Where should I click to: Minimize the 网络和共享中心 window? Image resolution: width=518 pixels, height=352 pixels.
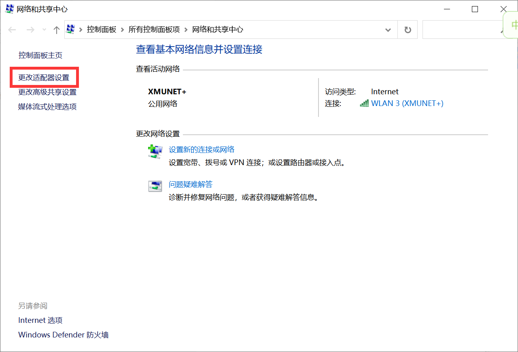click(447, 9)
